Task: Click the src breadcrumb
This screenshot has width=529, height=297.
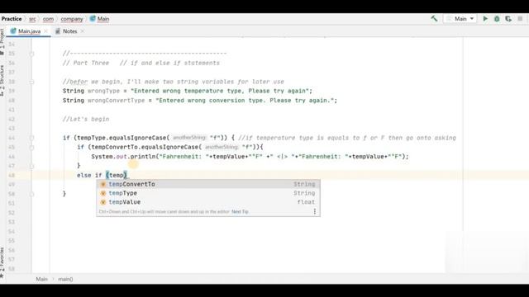Action: click(x=32, y=19)
